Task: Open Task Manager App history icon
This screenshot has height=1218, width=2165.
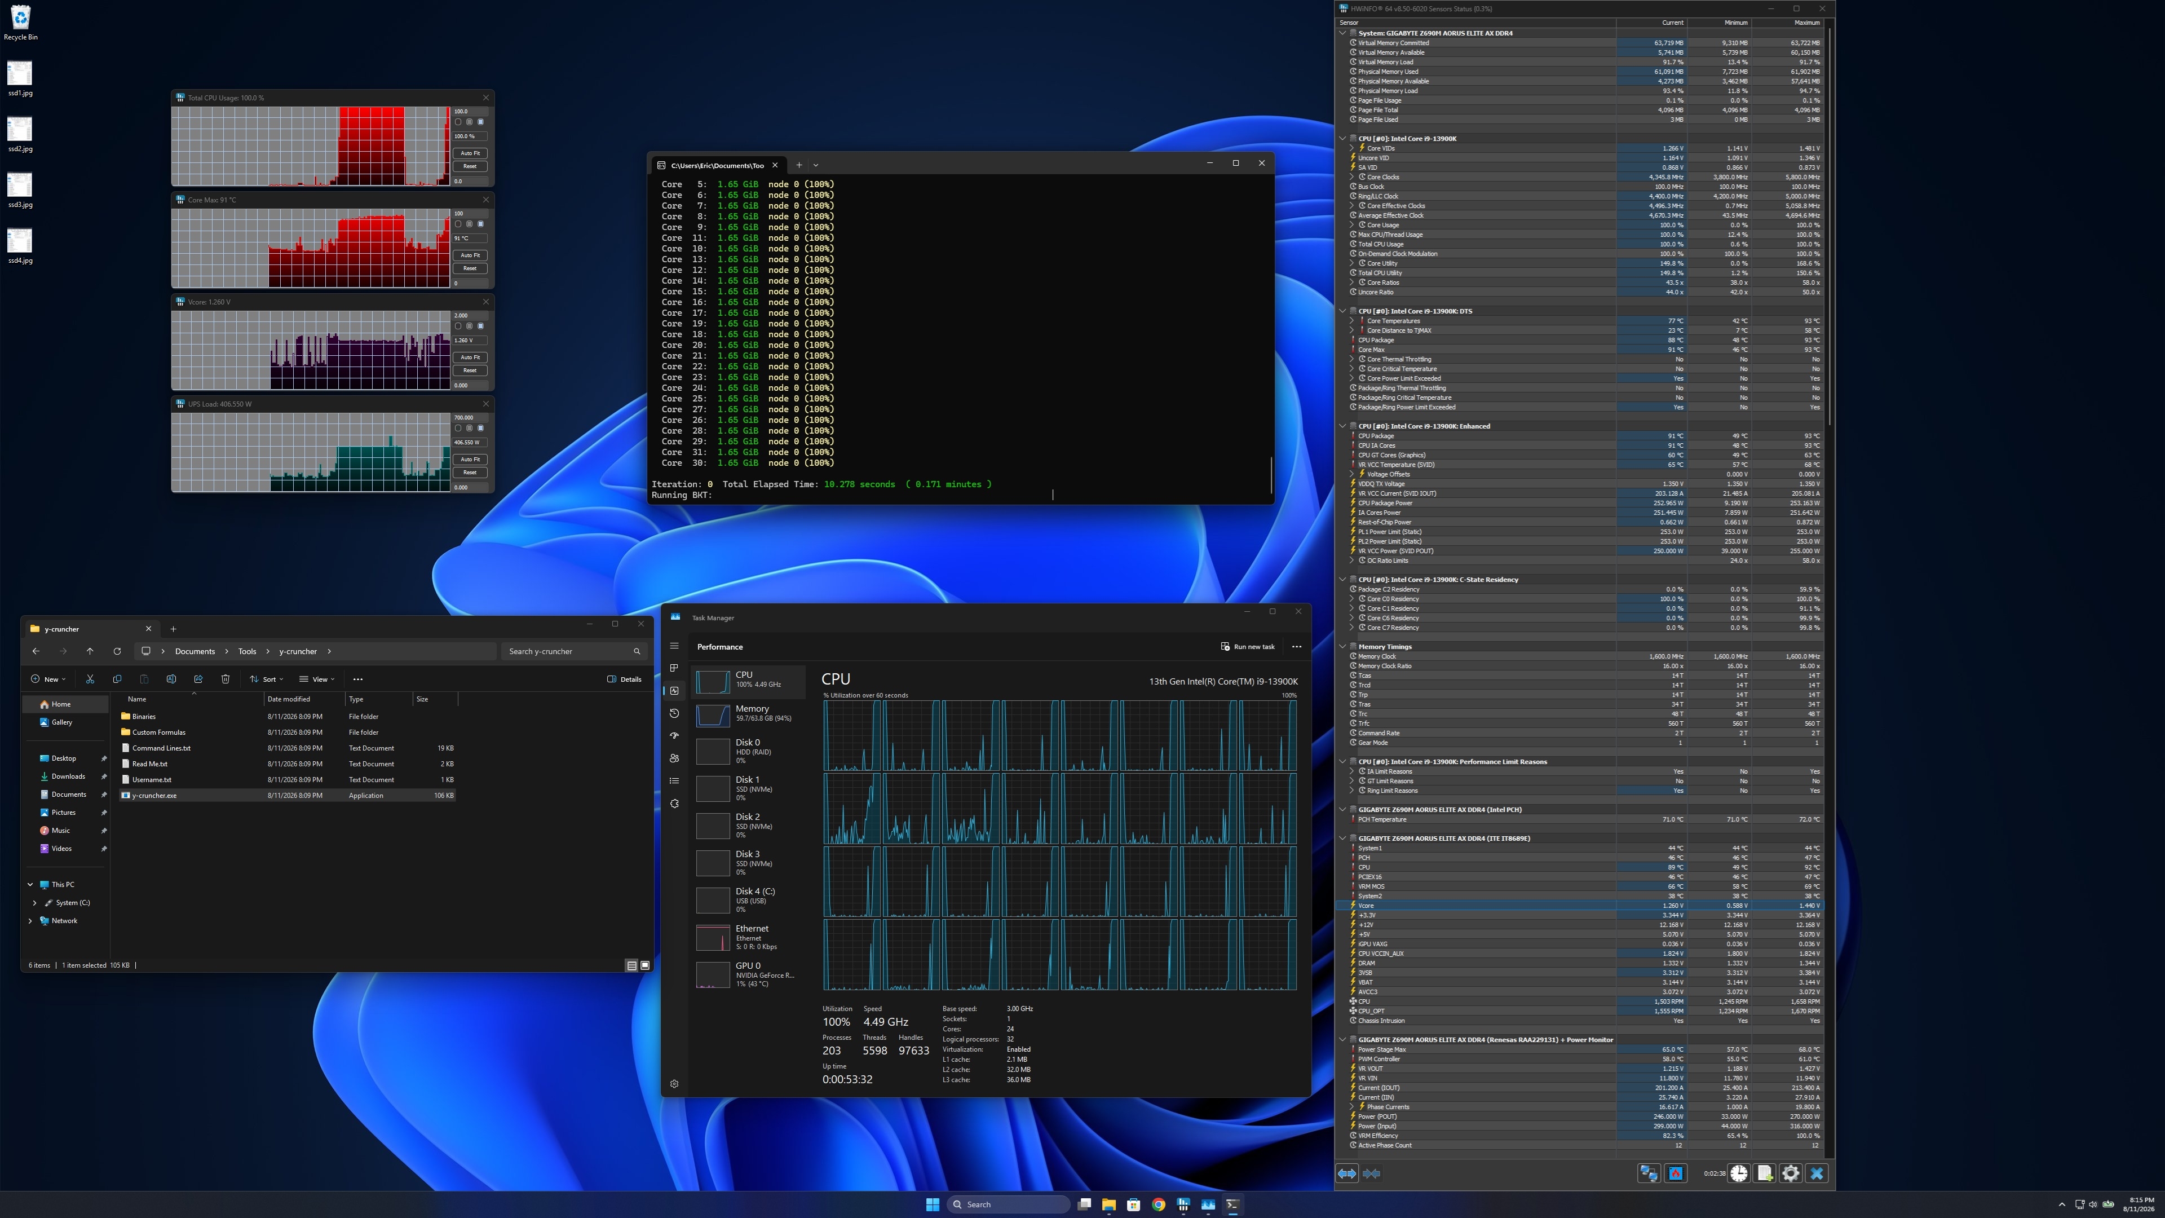Action: pos(674,713)
